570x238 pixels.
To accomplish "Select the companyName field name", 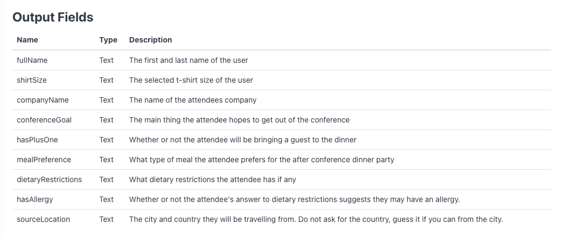I will point(43,100).
